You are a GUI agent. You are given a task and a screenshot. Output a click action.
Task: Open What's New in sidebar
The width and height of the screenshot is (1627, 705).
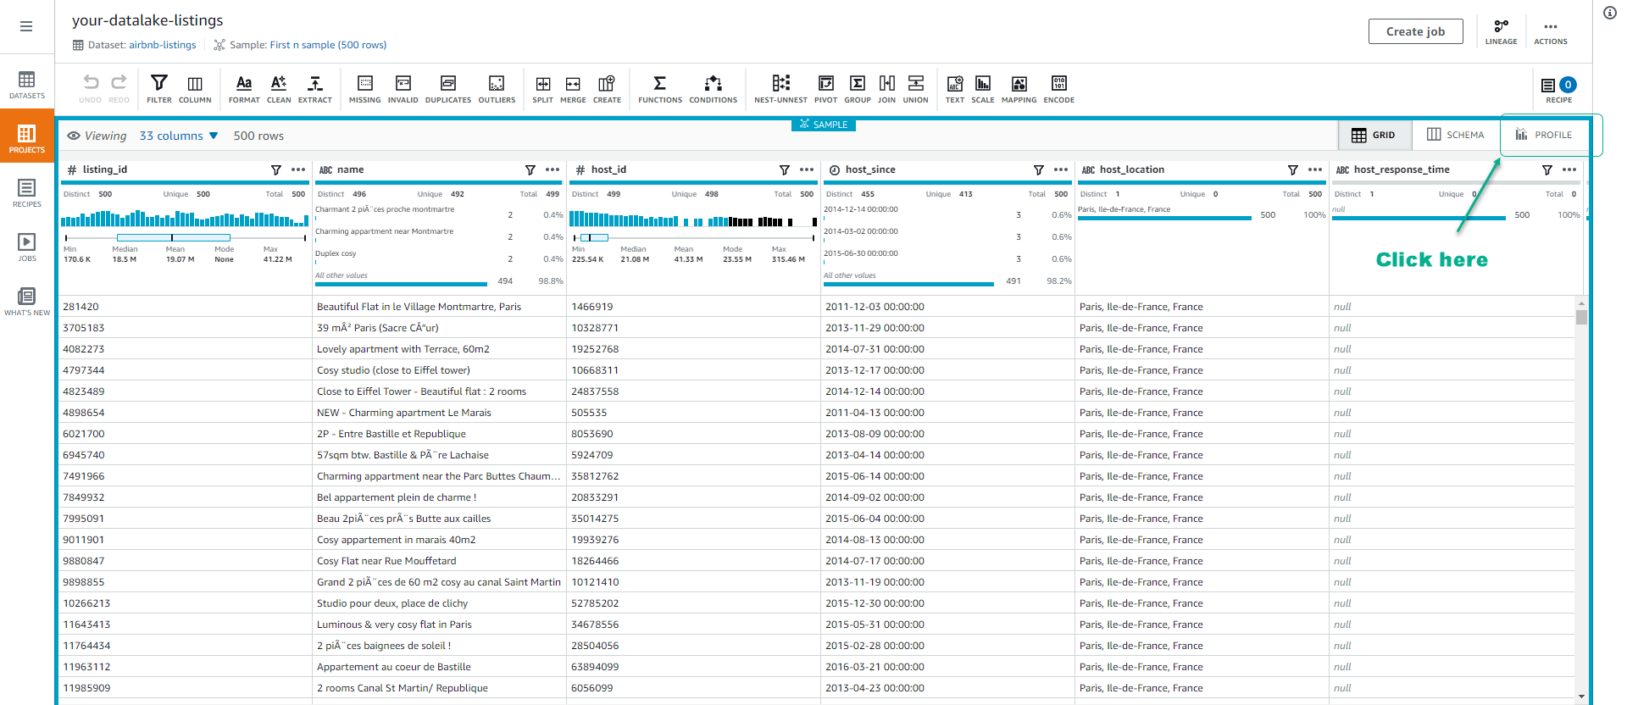(27, 302)
